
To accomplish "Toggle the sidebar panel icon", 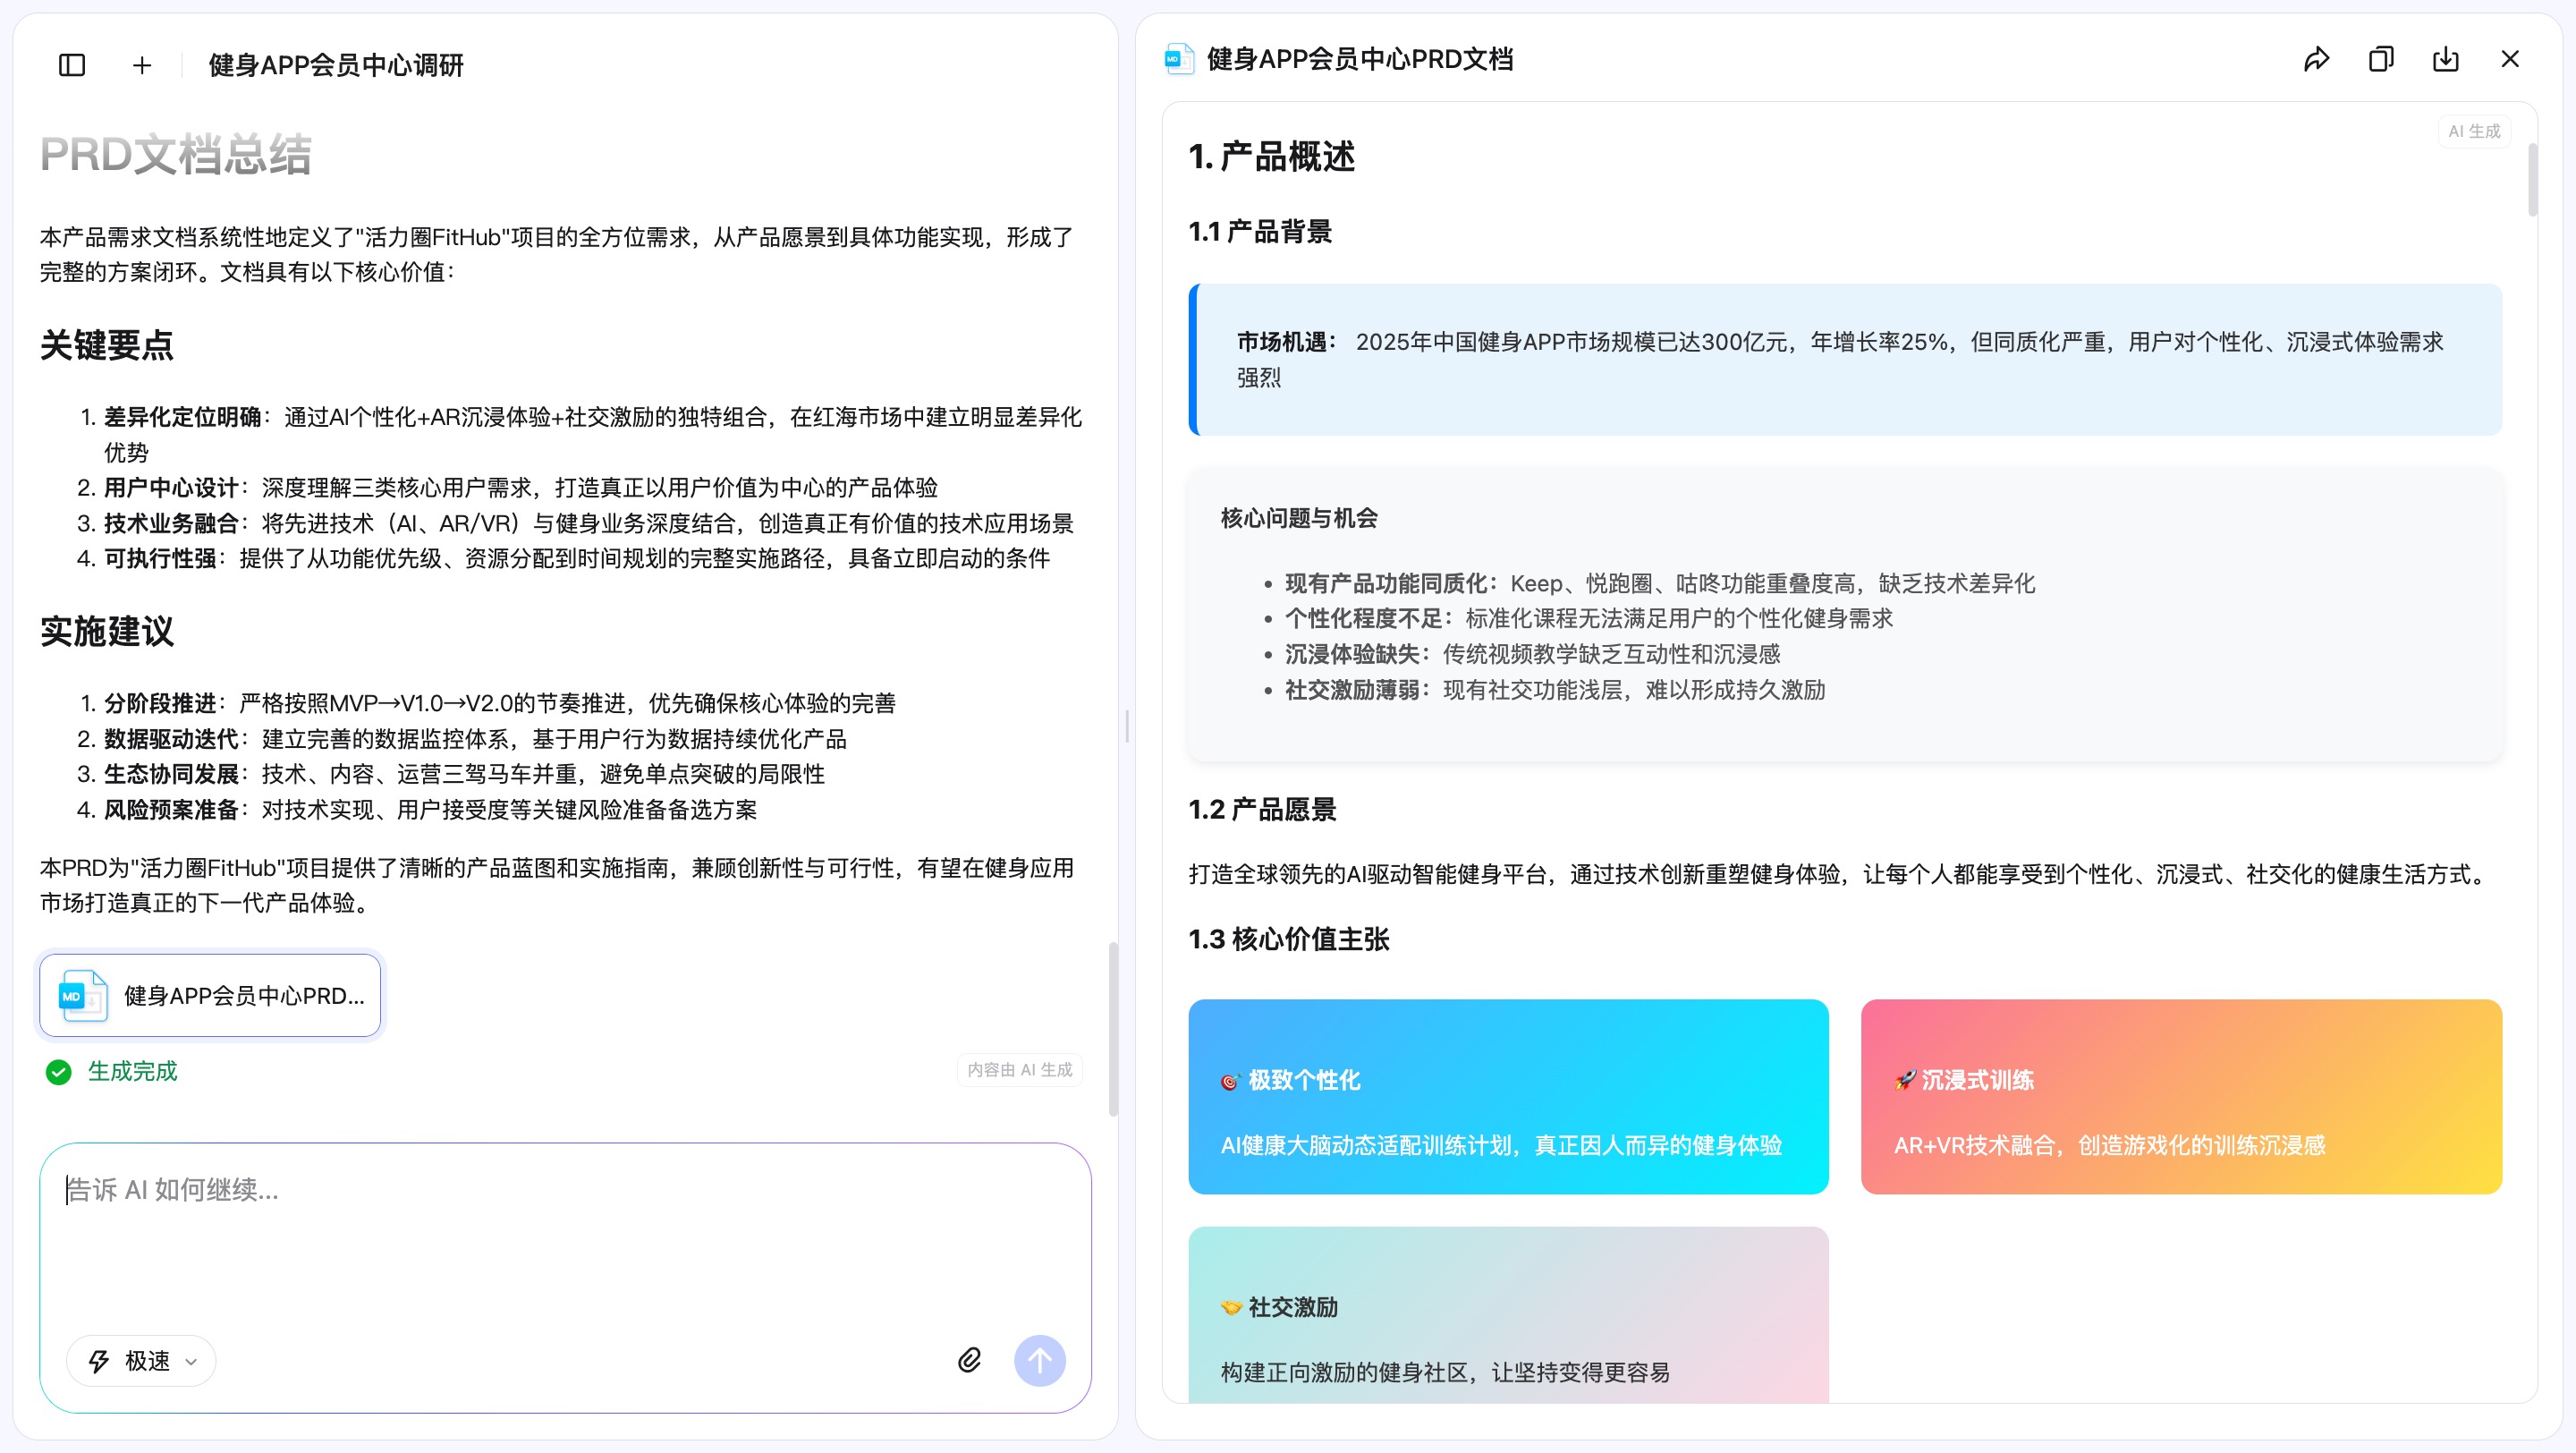I will [x=72, y=65].
